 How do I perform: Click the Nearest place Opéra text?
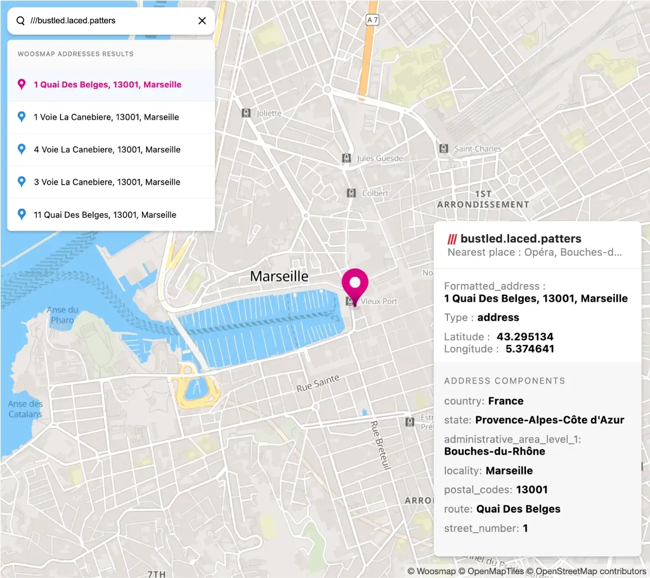(535, 252)
